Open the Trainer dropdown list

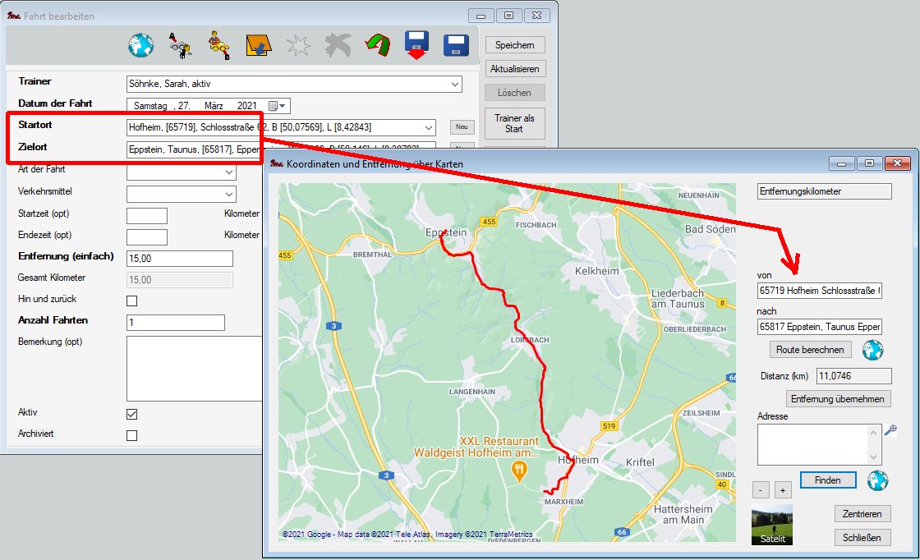[455, 84]
